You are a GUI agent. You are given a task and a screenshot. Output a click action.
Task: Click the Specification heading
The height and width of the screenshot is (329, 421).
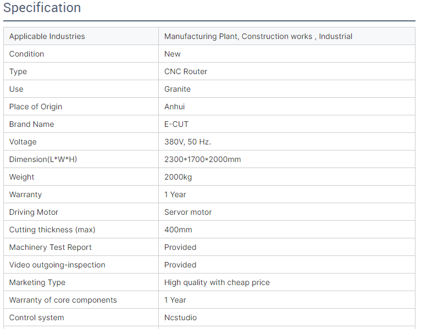(42, 8)
